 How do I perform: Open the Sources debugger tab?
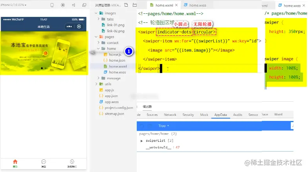tap(152, 115)
